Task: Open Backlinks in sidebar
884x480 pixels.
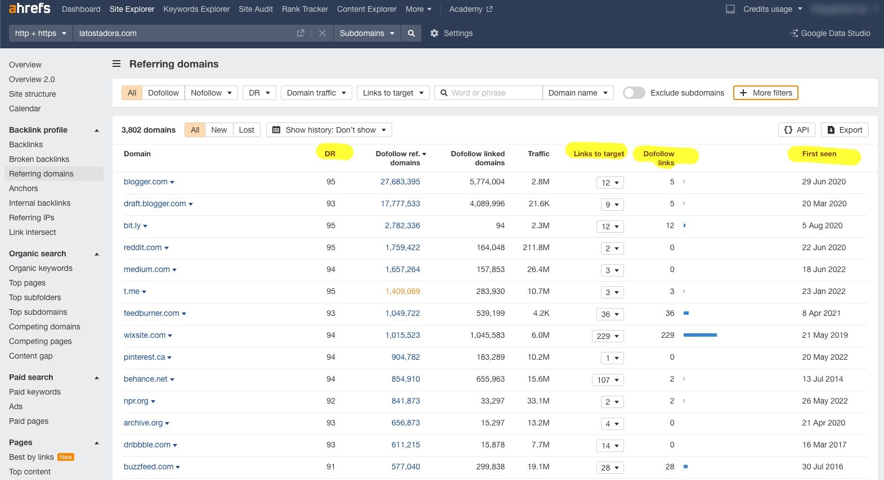Action: 26,144
